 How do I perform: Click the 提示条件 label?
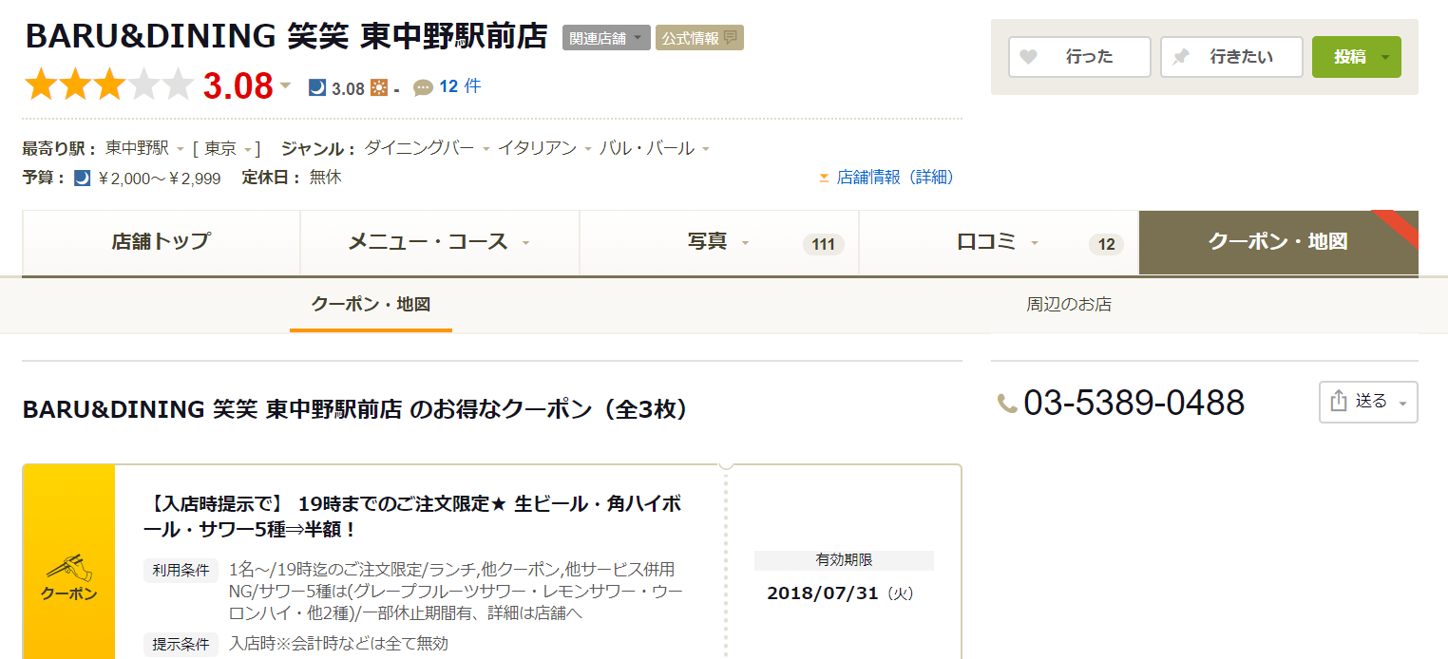tap(181, 644)
